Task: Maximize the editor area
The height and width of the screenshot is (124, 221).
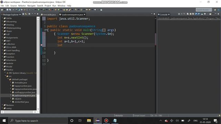Action: 154,14
